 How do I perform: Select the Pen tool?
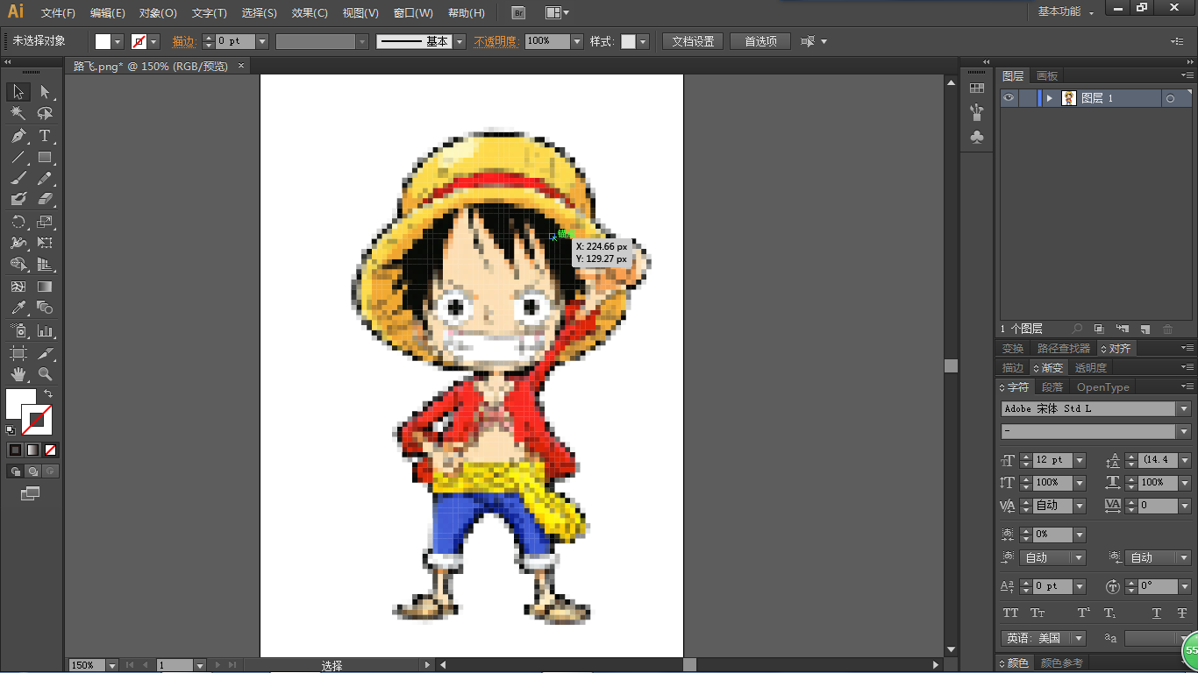tap(18, 136)
